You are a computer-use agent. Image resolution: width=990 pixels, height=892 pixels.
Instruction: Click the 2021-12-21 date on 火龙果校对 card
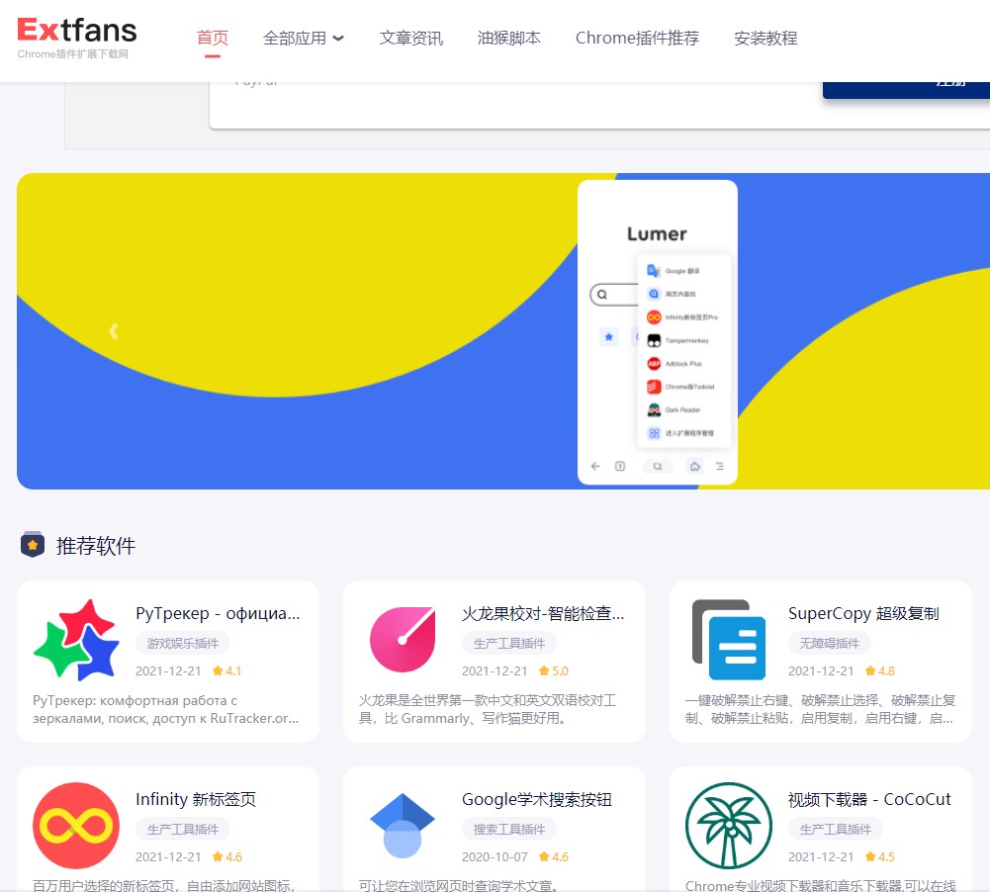(x=495, y=671)
